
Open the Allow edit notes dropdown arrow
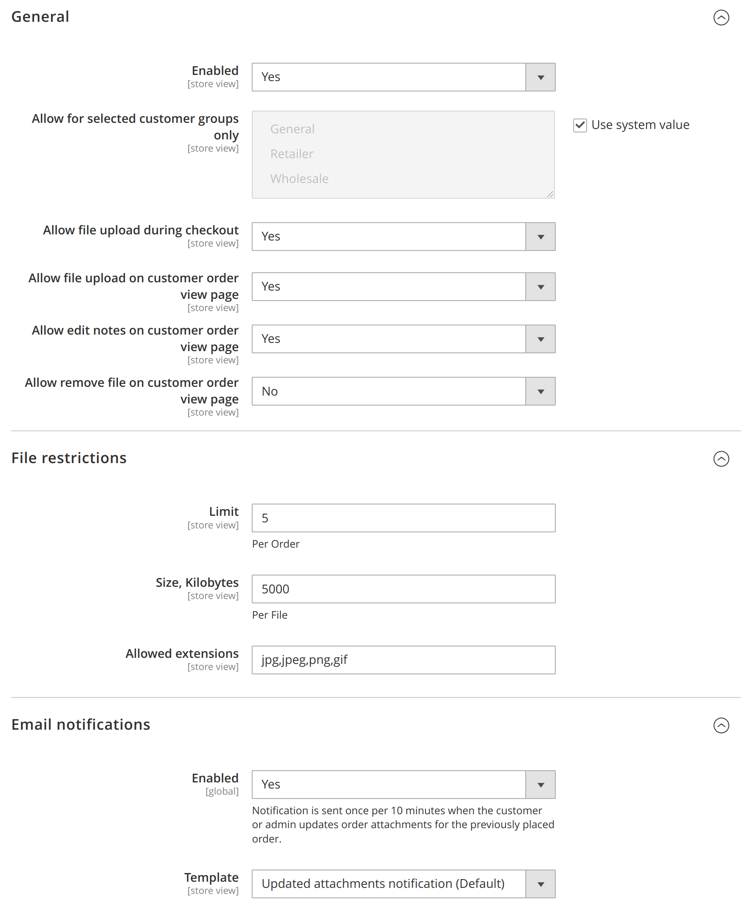pyautogui.click(x=540, y=339)
